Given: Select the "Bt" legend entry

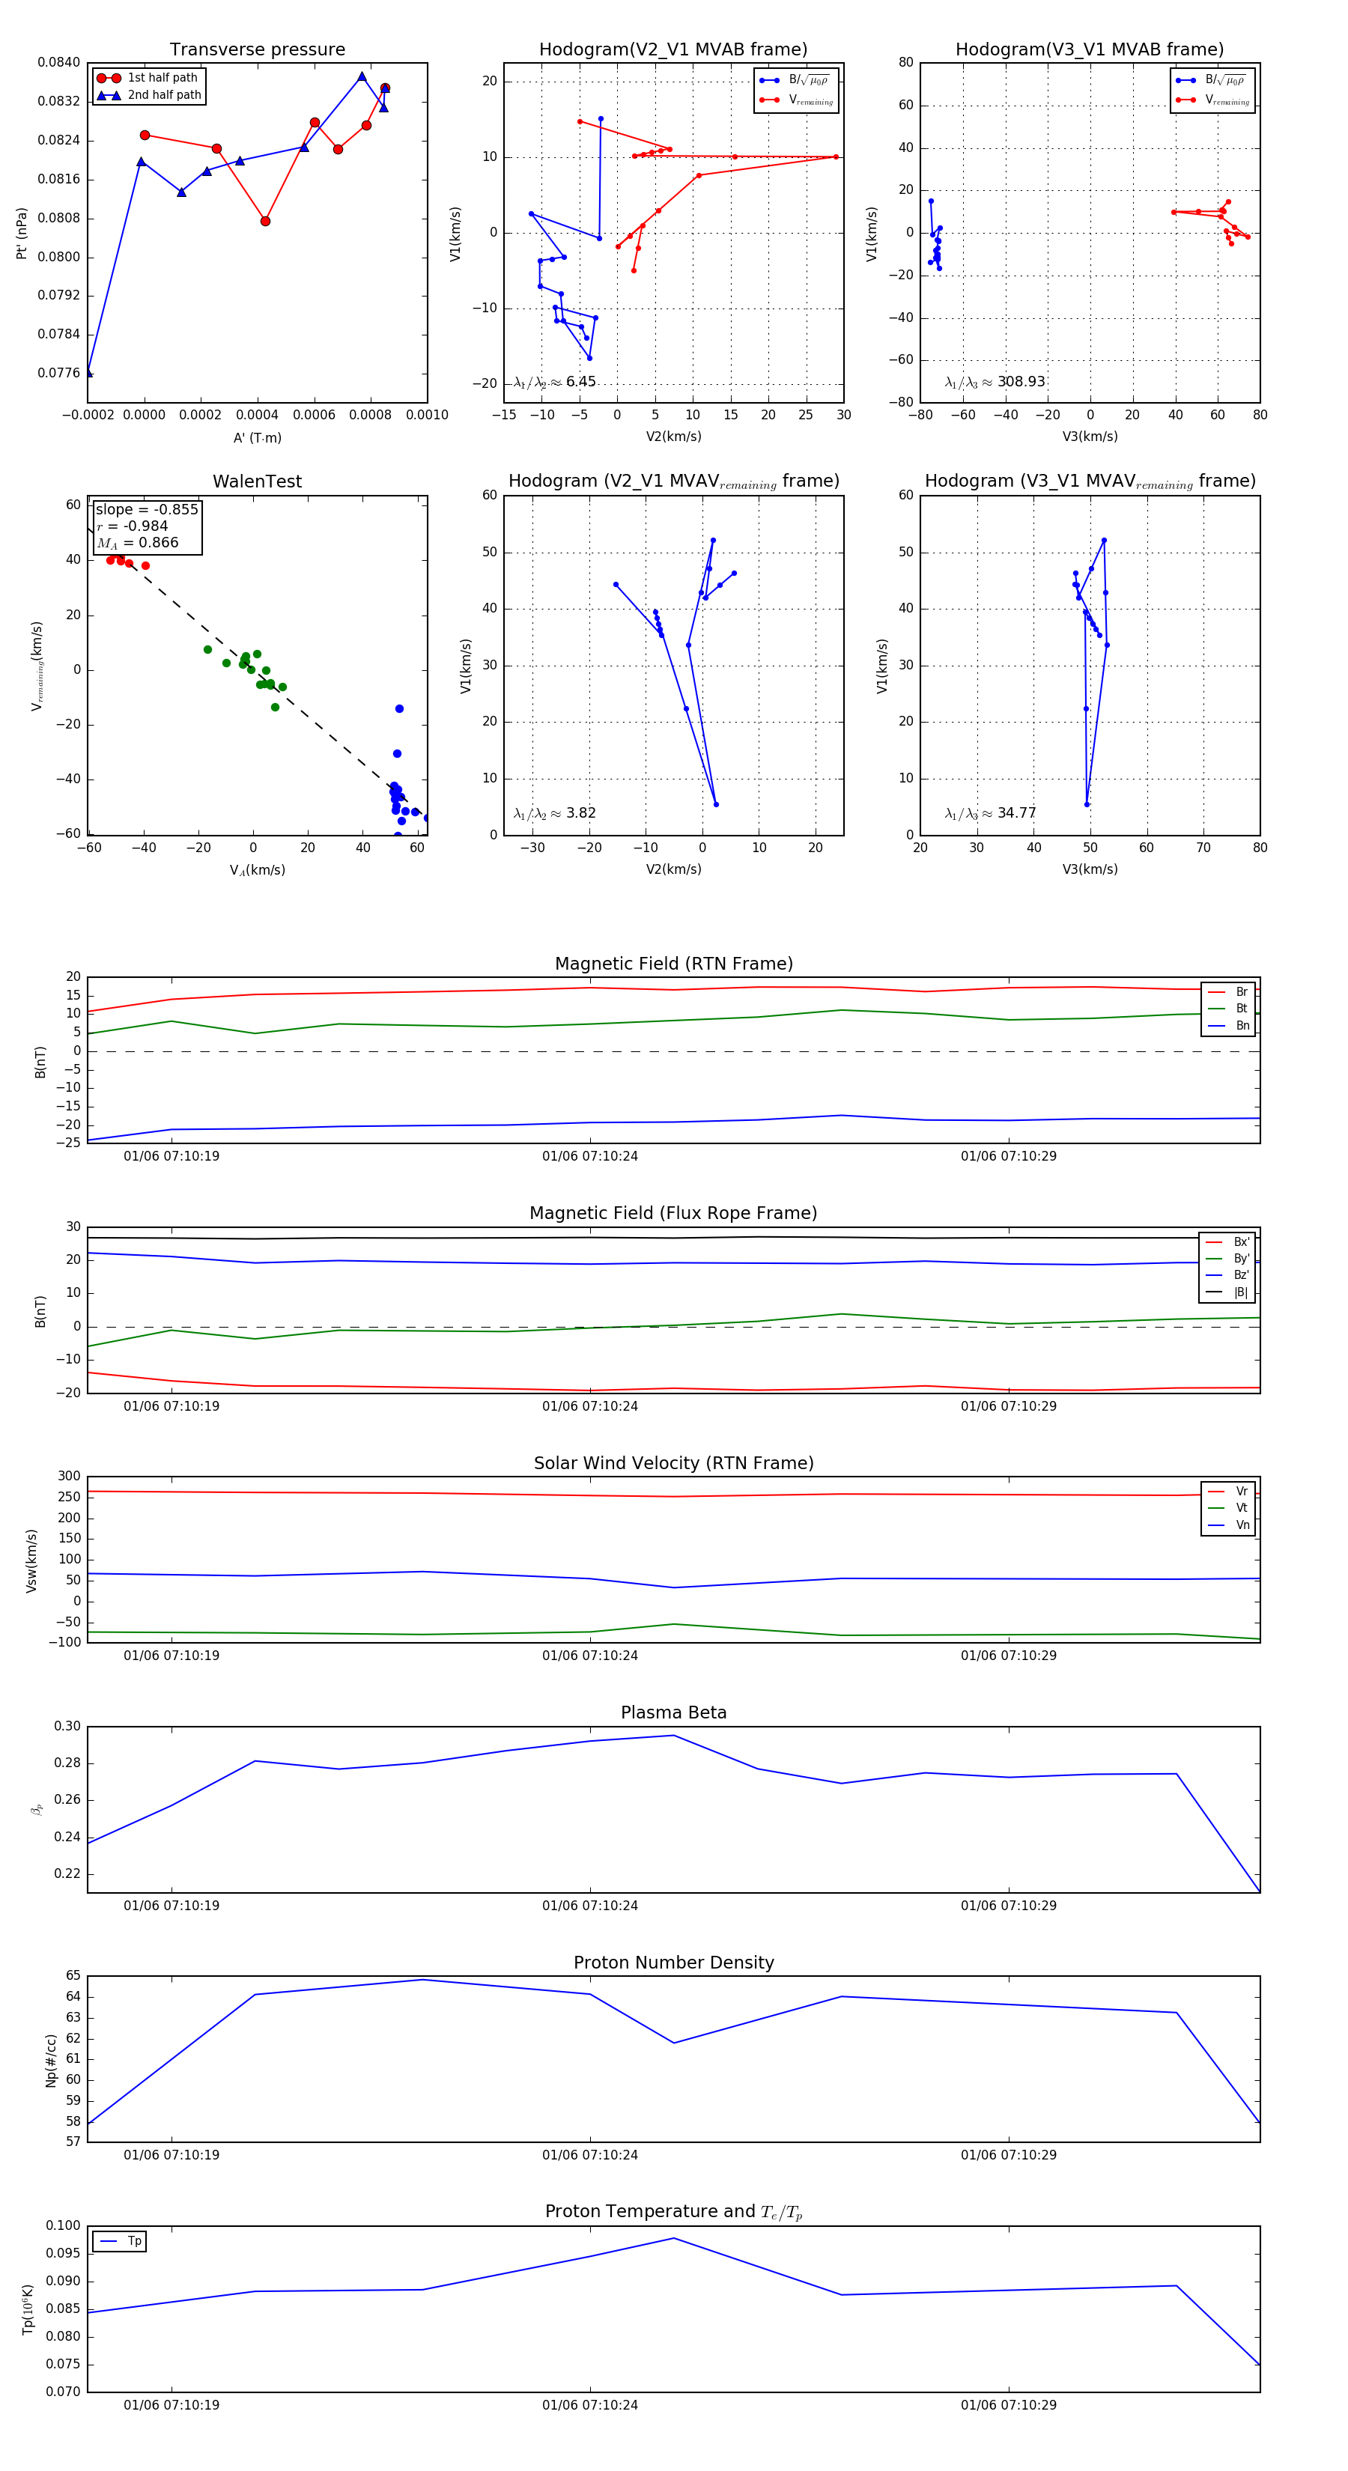Looking at the screenshot, I should [x=1229, y=1009].
